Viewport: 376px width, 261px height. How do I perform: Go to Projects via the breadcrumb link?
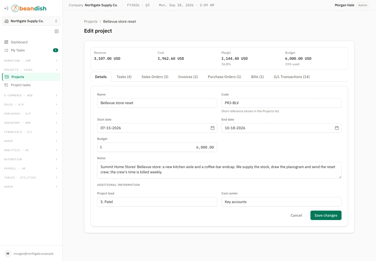(x=91, y=21)
